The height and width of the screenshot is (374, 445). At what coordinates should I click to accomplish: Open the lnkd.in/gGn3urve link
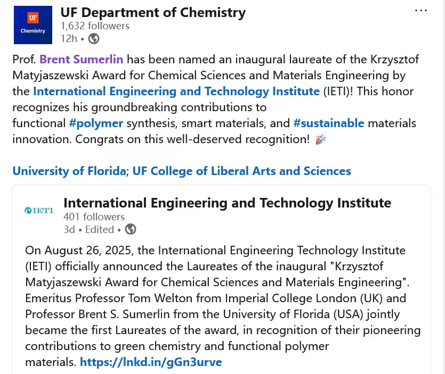pyautogui.click(x=151, y=362)
